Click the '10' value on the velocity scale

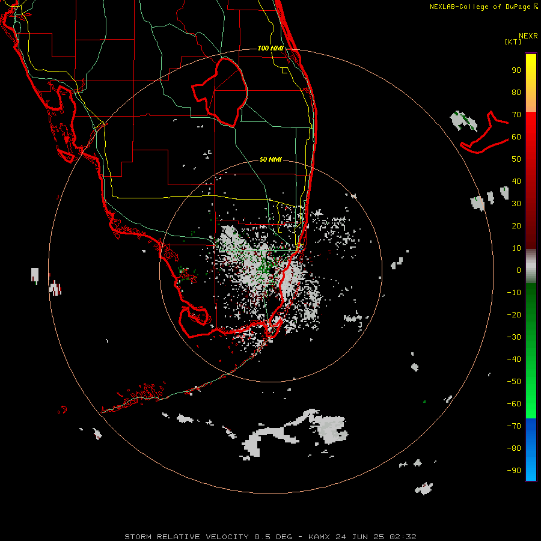point(516,248)
